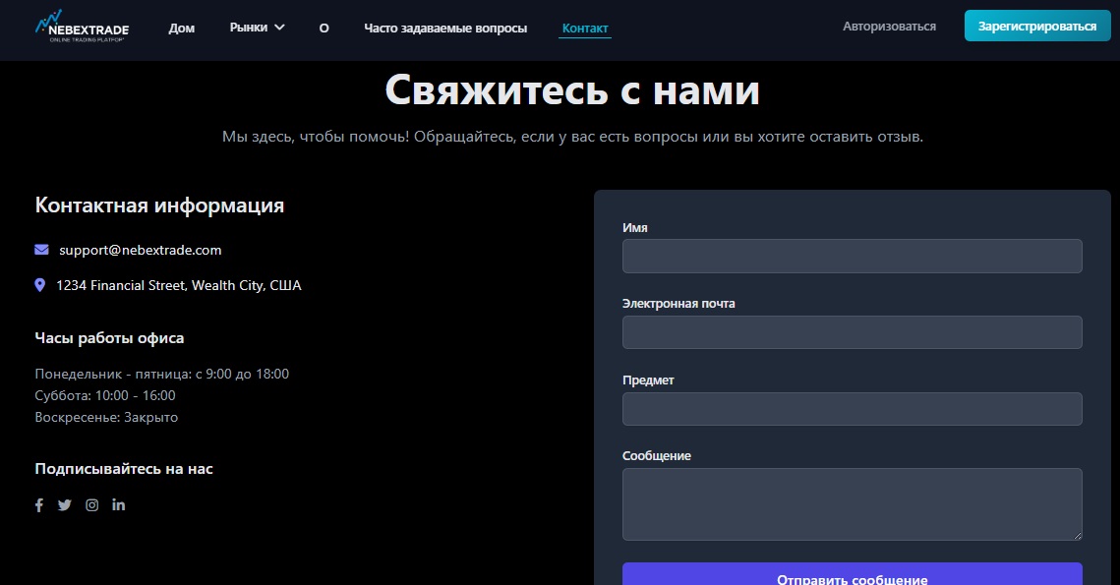Focus the Имя input field
This screenshot has height=585, width=1120.
point(853,256)
